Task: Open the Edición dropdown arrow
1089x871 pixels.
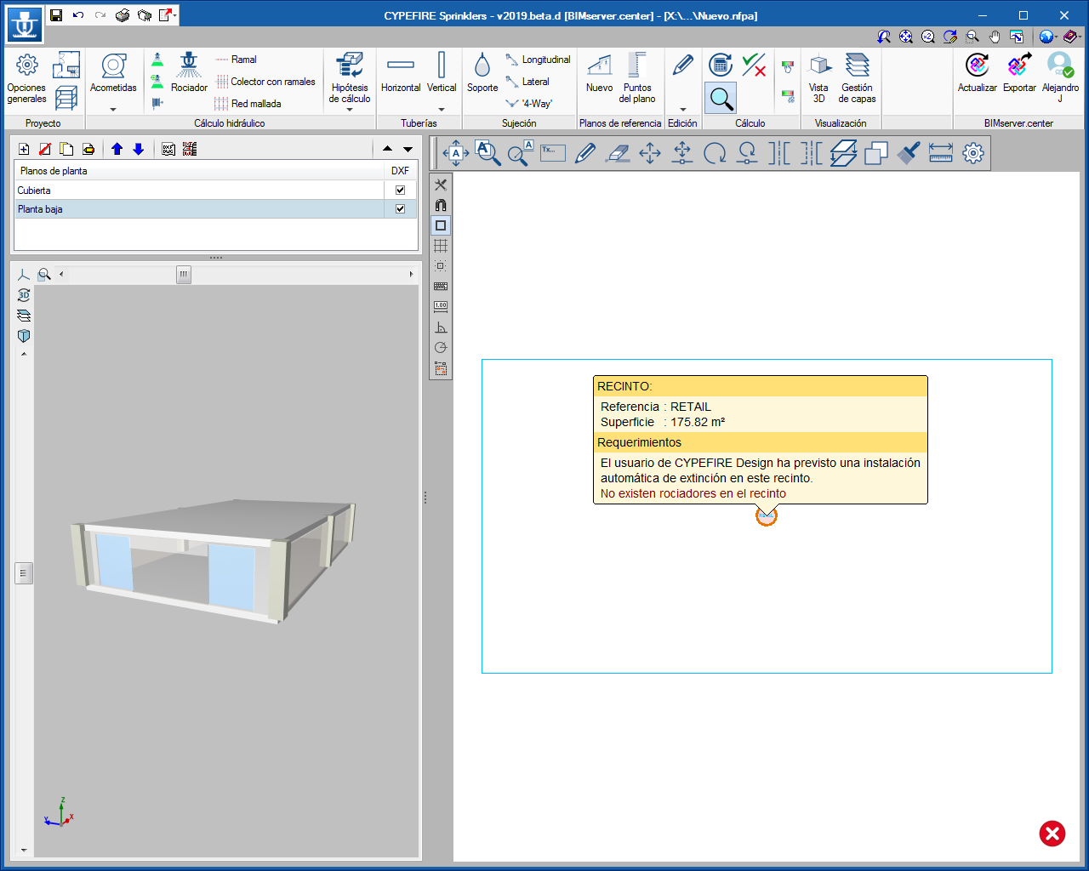Action: point(682,109)
